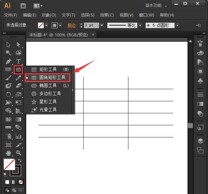Choose 星形工具 from the flyout menu
Image resolution: width=208 pixels, height=194 pixels.
(x=48, y=102)
